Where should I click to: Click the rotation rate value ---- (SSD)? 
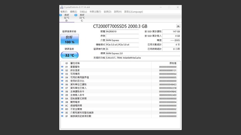click(x=171, y=40)
